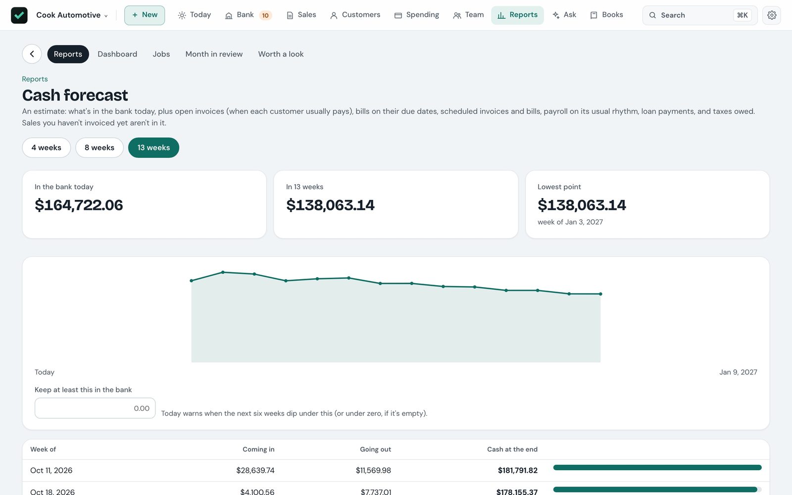Open the Cook Automotive company dropdown
792x495 pixels.
72,15
